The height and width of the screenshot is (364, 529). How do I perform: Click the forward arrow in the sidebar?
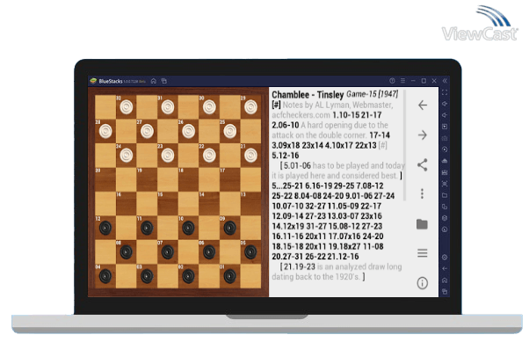(x=422, y=135)
